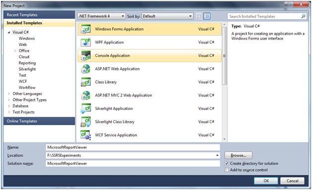Click the Class Library template name

click(x=106, y=82)
